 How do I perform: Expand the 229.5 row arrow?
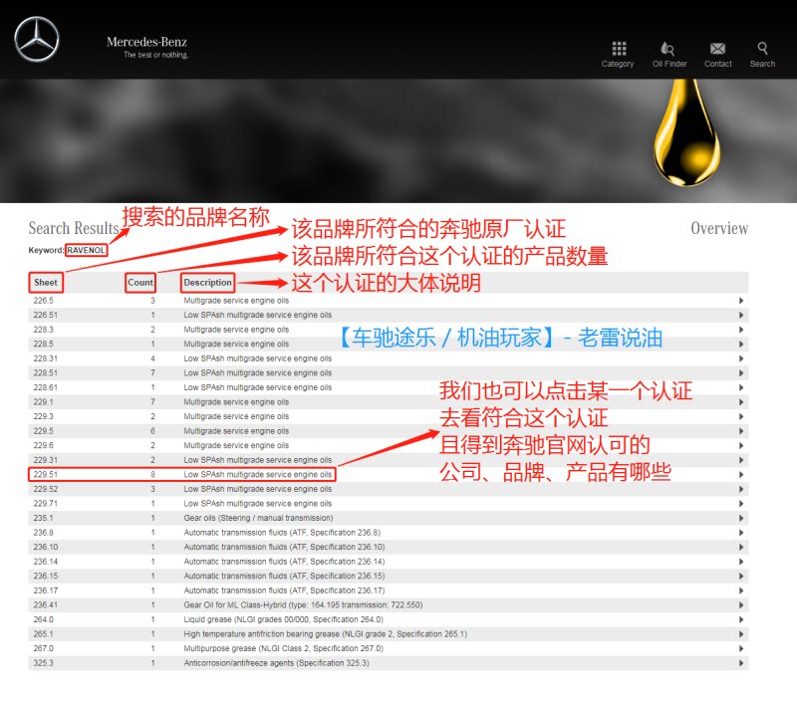click(x=741, y=431)
